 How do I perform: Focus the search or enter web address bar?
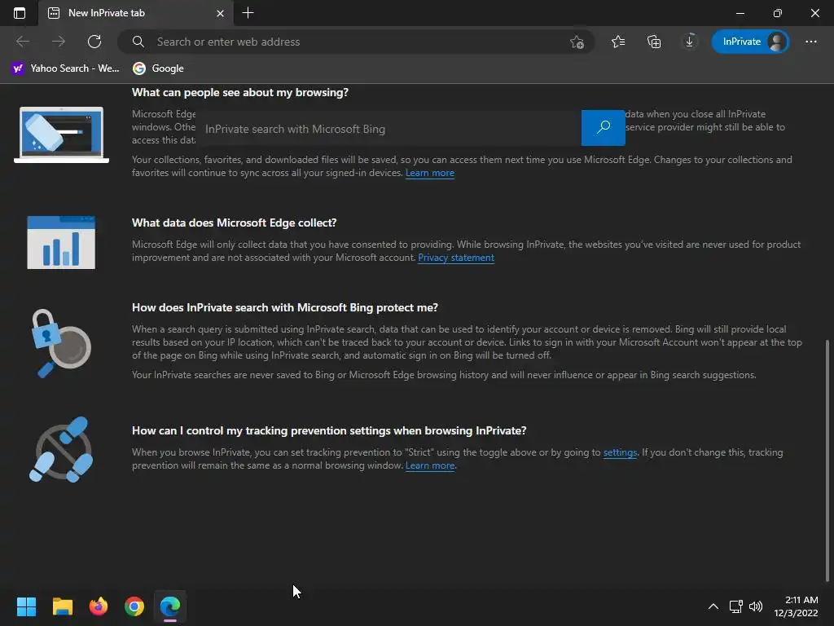pos(355,42)
